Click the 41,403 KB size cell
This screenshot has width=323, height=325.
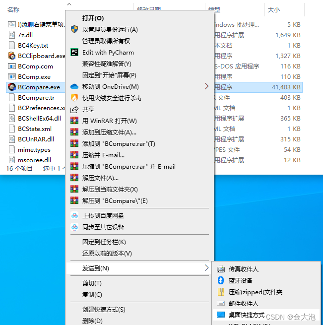[x=286, y=87]
